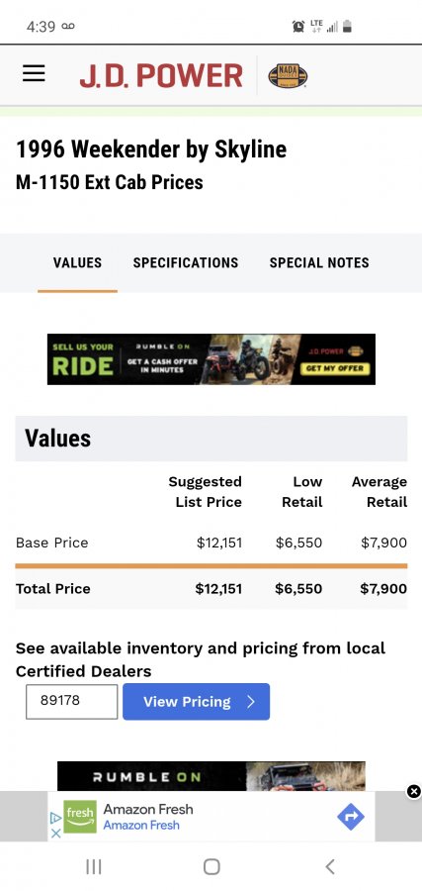Tap the Android home button
422x891 pixels.
(211, 866)
